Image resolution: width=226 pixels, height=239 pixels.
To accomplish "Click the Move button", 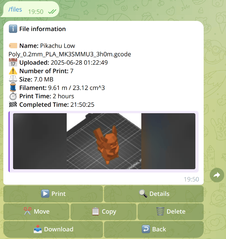I will point(37,212).
